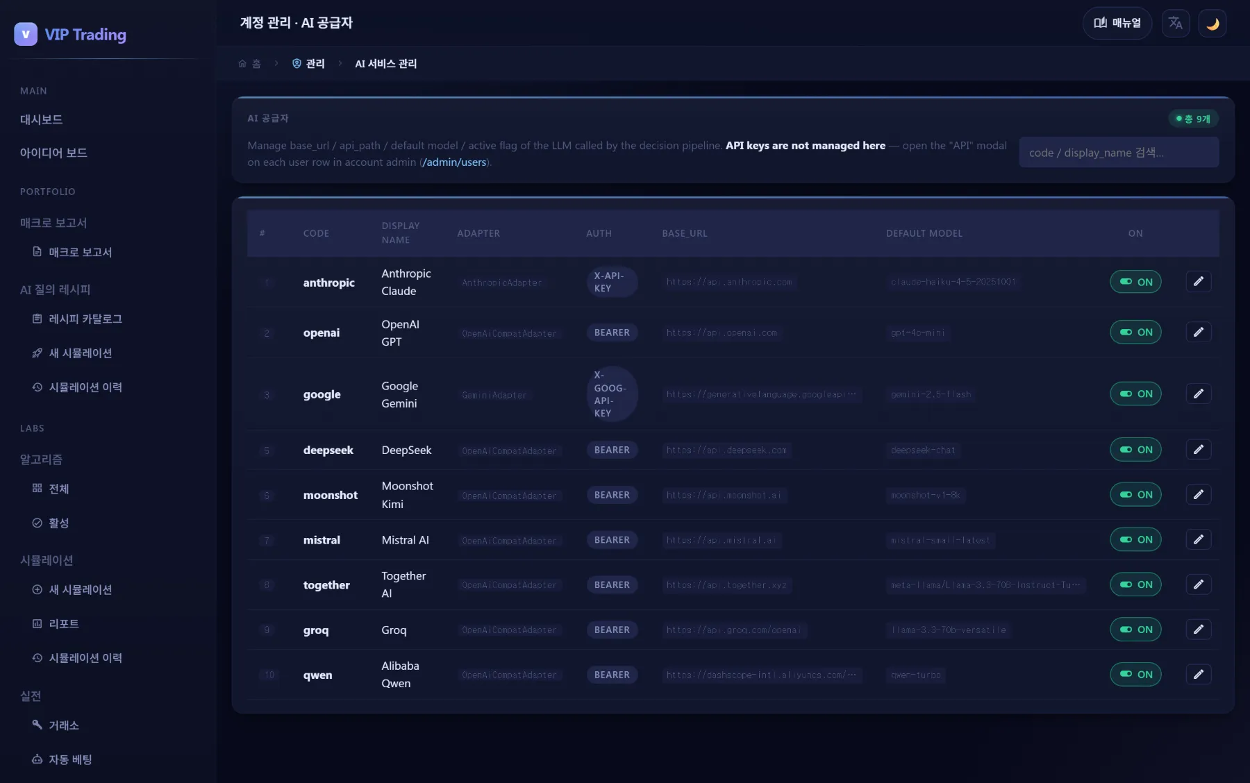Collapse the 알고리즘 sidebar section
Screen dimensions: 1250x783
tap(41, 460)
